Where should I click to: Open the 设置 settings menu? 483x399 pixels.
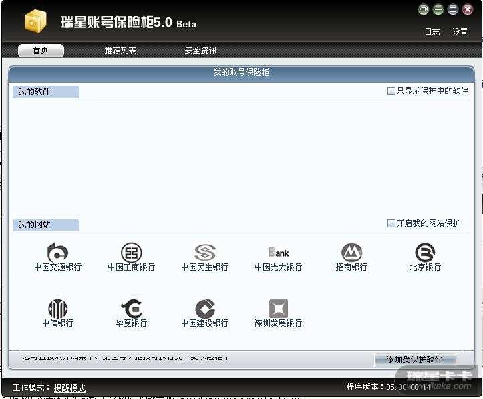click(460, 31)
